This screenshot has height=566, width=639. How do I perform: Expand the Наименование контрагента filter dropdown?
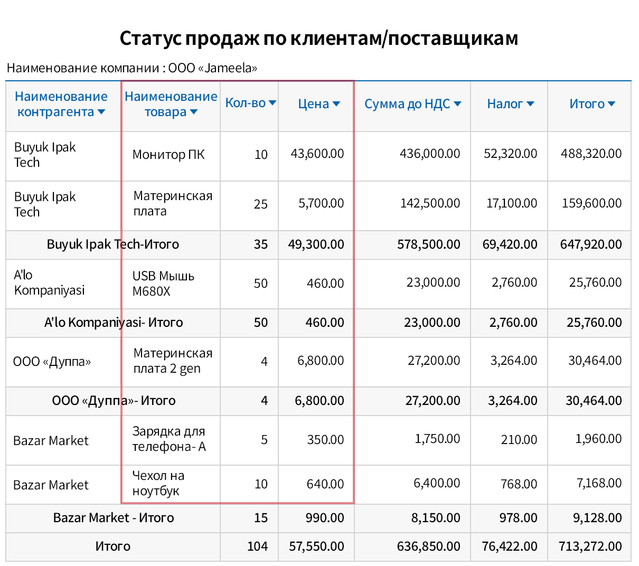coord(101,113)
